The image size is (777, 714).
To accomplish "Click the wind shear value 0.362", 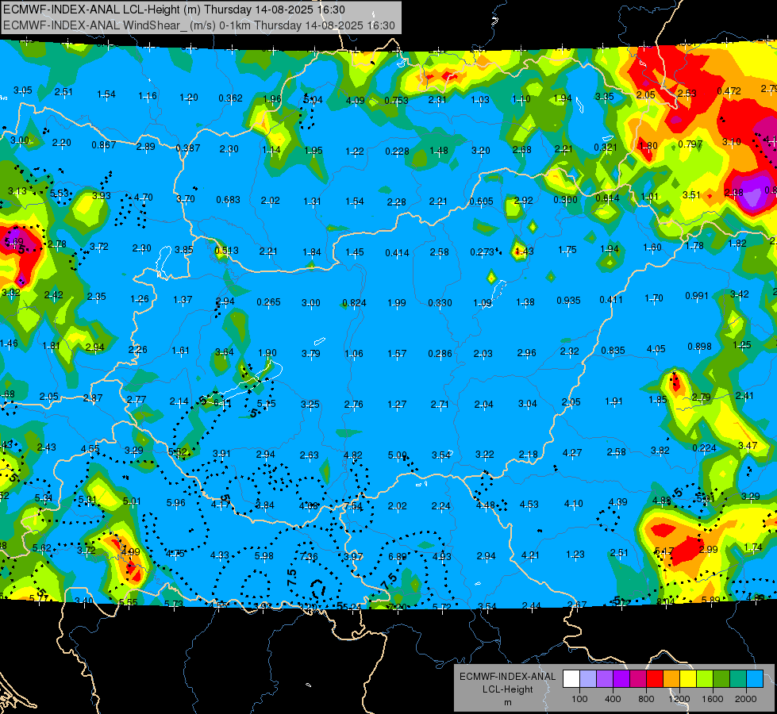I will 230,98.
